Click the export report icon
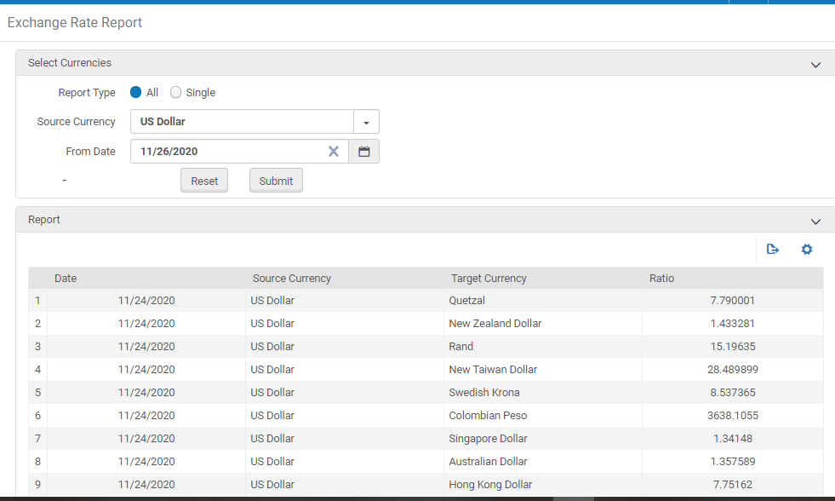This screenshot has width=835, height=501. [x=772, y=250]
